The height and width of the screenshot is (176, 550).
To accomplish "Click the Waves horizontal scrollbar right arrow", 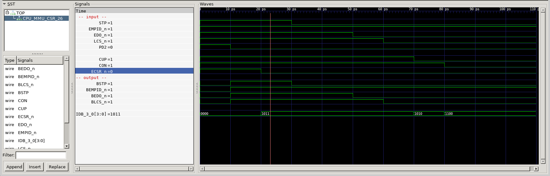I will [536, 169].
